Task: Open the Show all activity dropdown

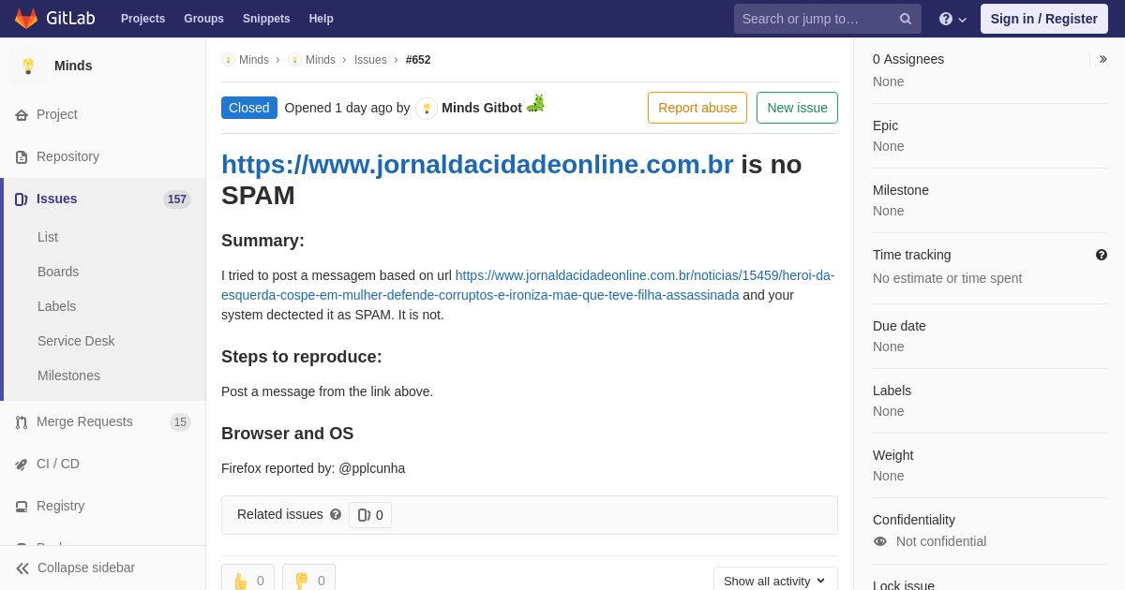Action: coord(775,581)
